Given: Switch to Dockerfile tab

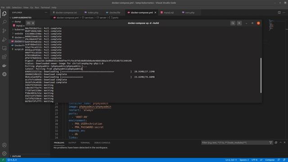Looking at the screenshot, I should [115, 13].
